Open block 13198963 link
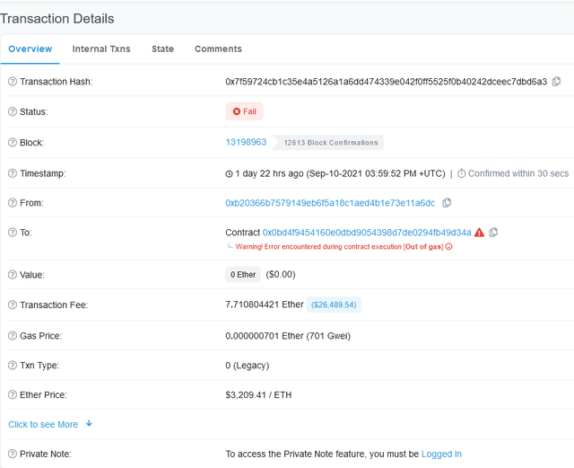The image size is (574, 468). [246, 142]
